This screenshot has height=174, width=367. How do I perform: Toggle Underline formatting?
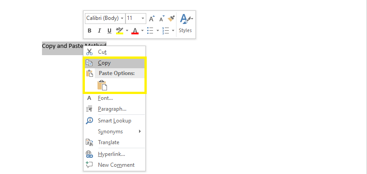coord(109,31)
